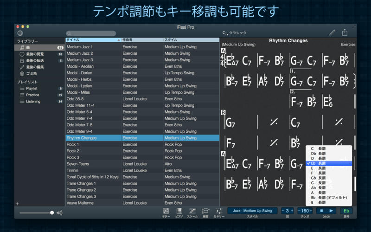Viewport: 371px width, 232px height.
Task: Select the checked Eb 長調 key entry
Action: point(329,163)
